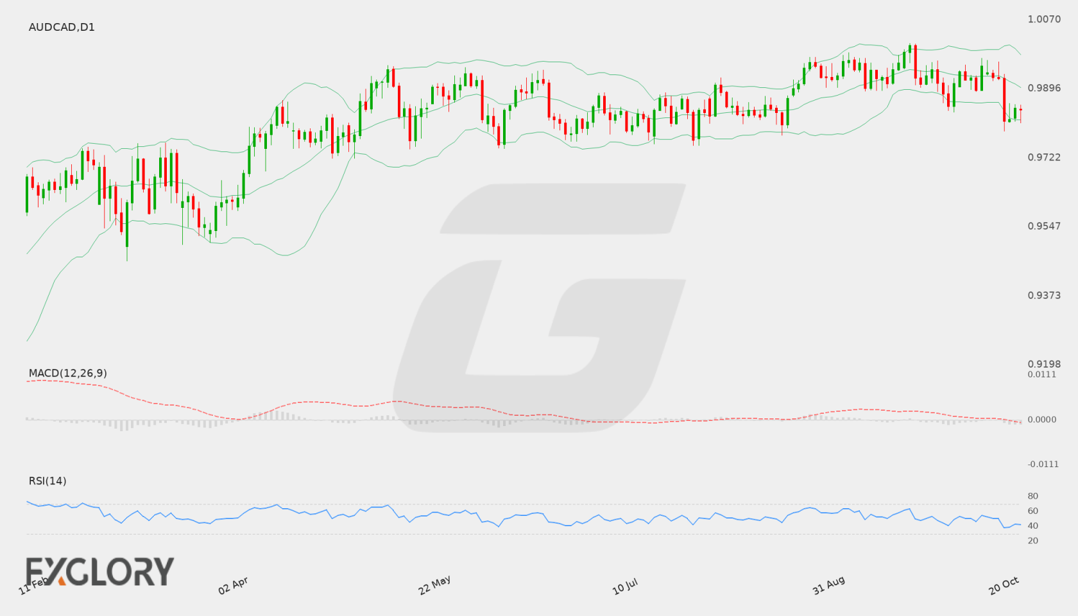Click the 02 Apr date label
1078x616 pixels.
click(x=233, y=585)
